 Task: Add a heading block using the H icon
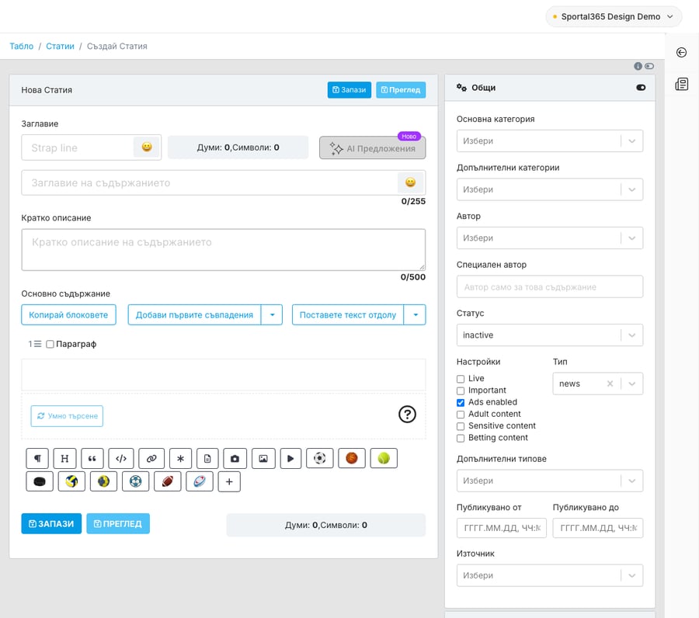coord(64,458)
